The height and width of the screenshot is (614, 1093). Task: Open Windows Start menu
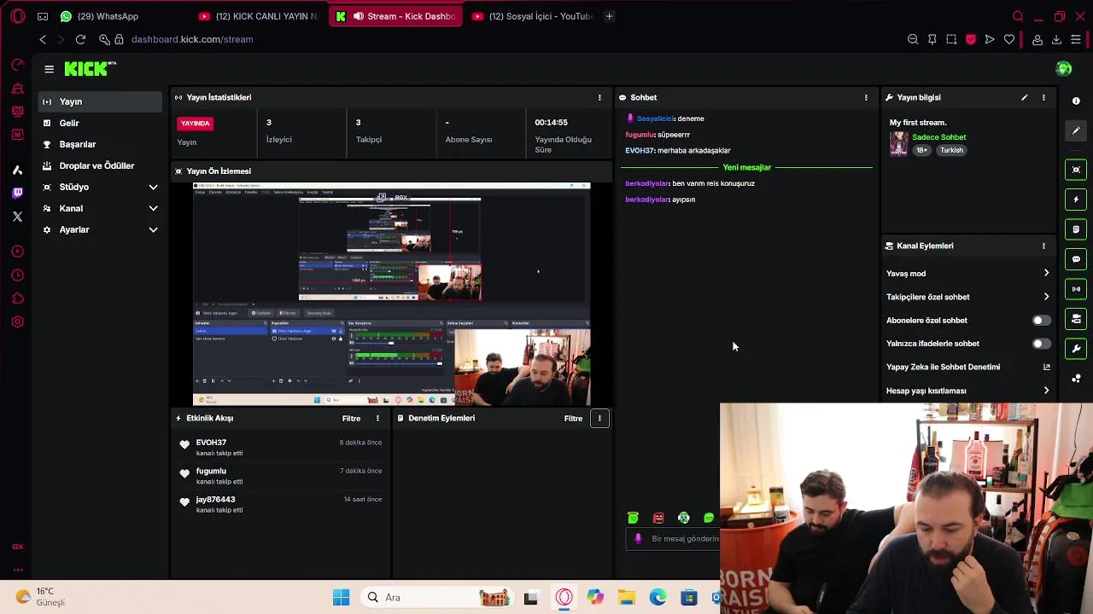341,598
